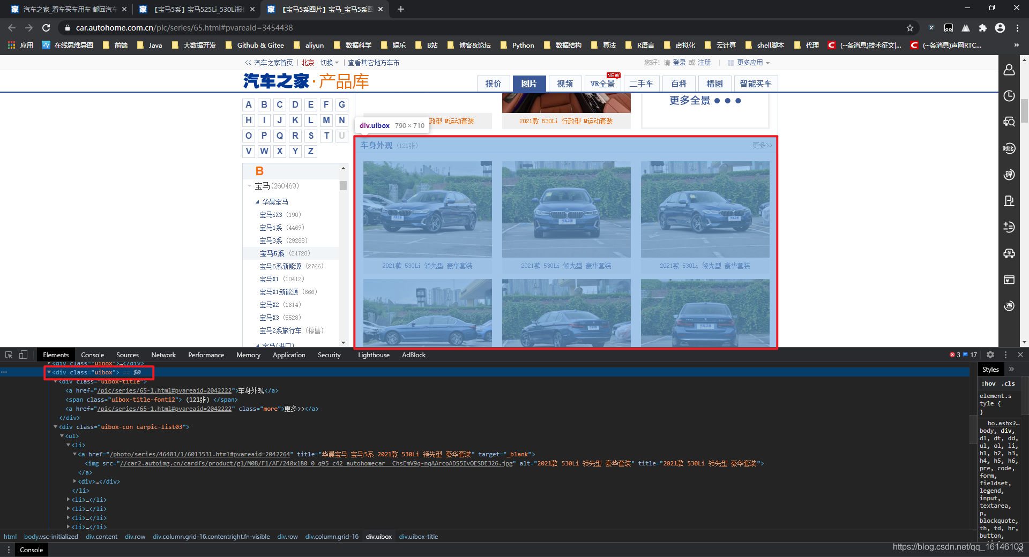Activate the DevTools element inspector picker

click(9, 355)
